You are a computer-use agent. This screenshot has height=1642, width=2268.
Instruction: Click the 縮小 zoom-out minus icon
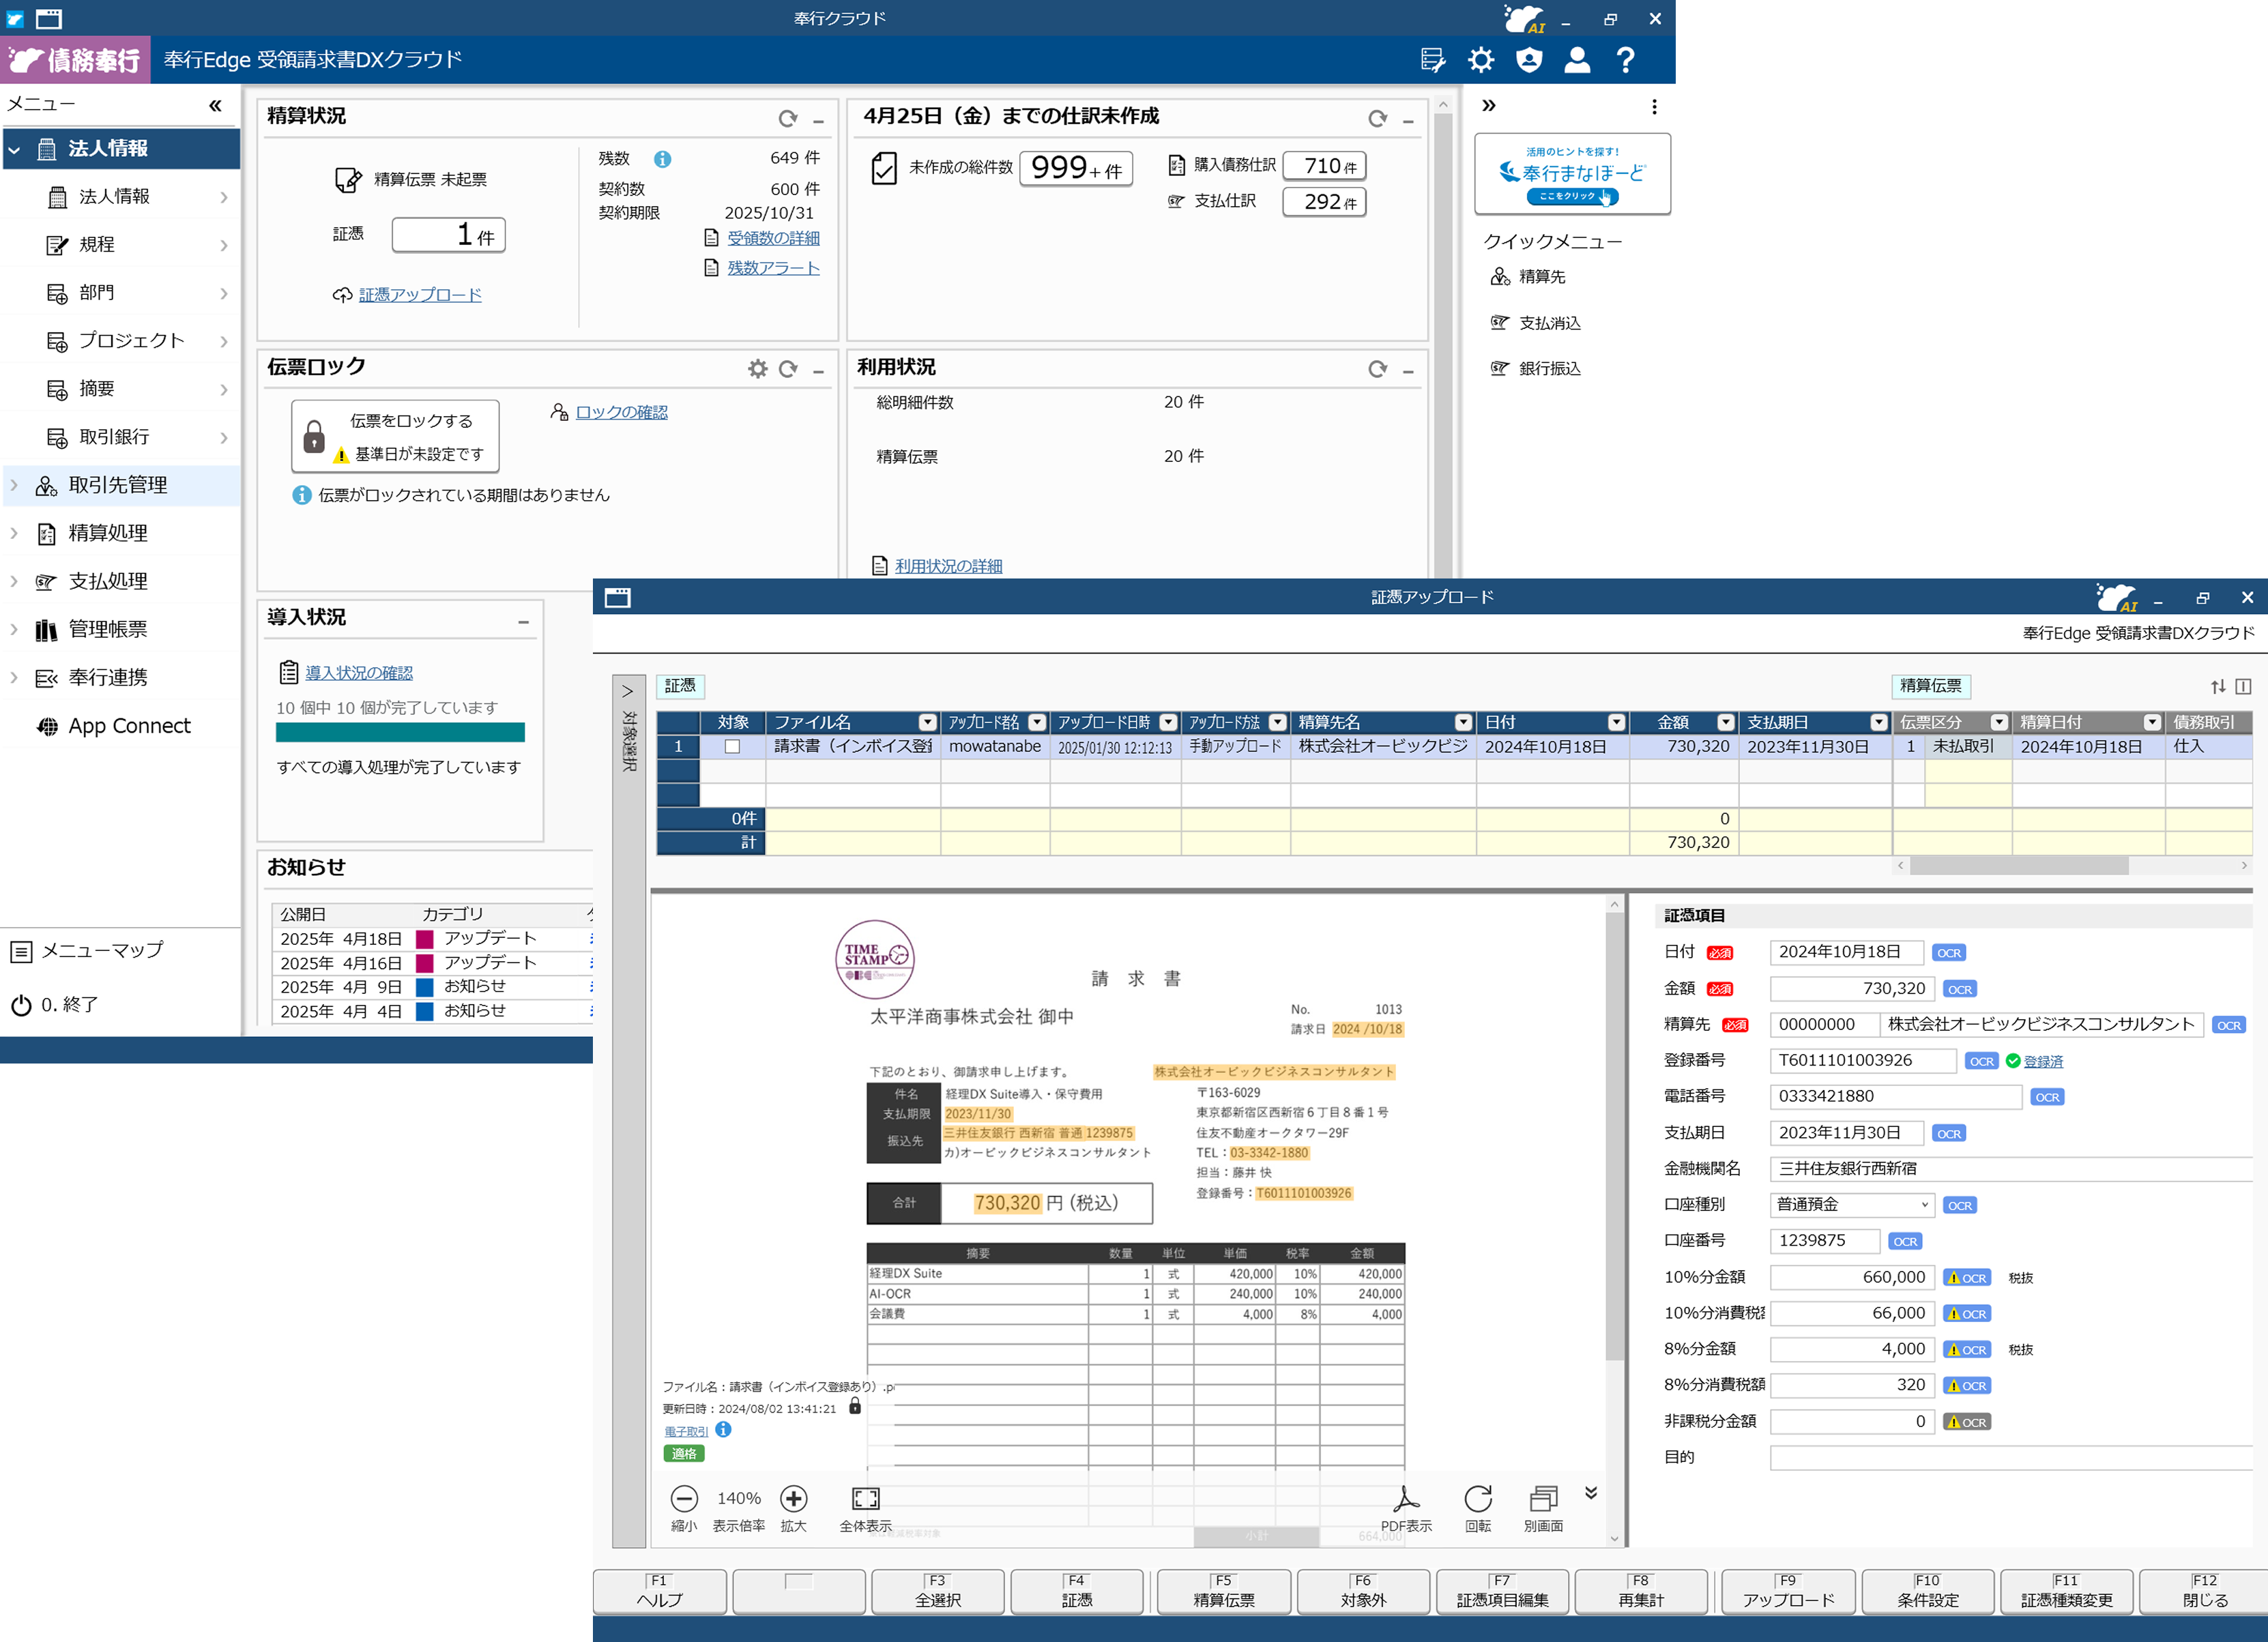(x=684, y=1498)
